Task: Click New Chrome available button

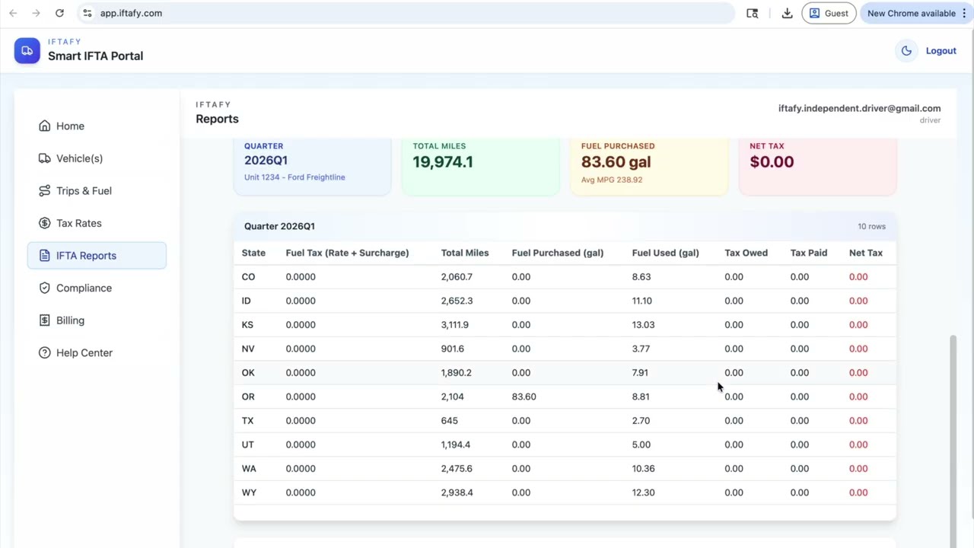Action: click(x=911, y=13)
